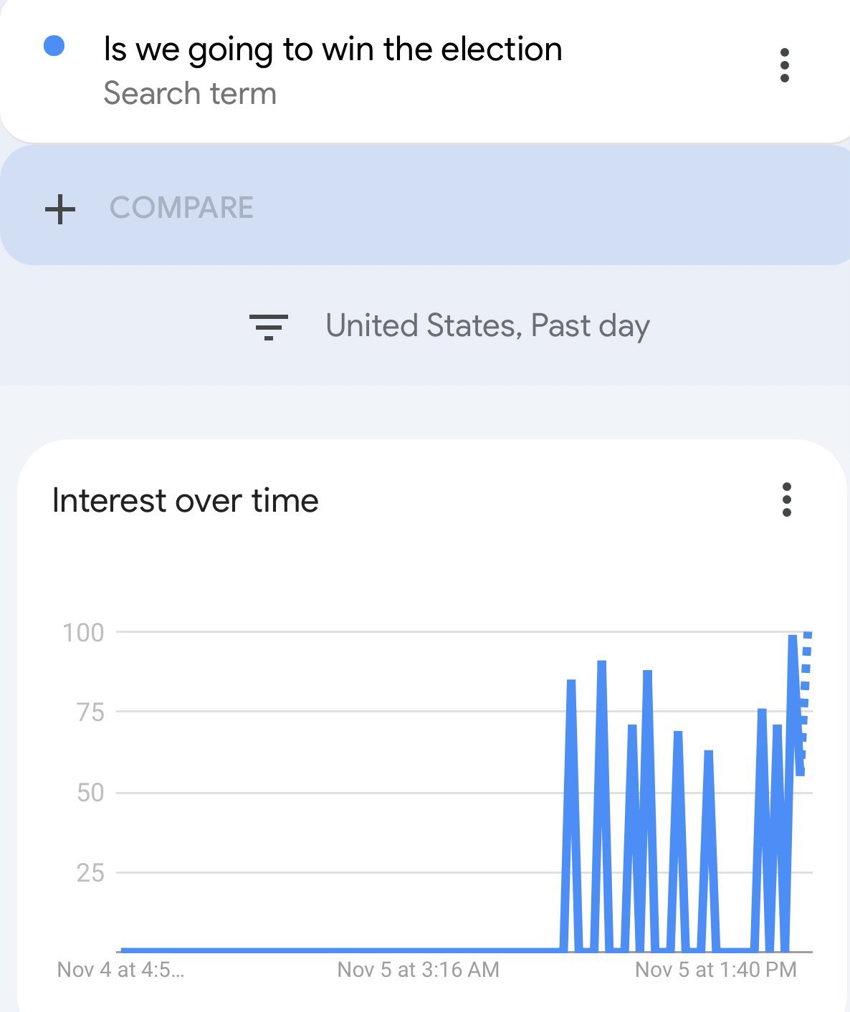Tap the filter lines icon
850x1012 pixels.
[x=268, y=326]
